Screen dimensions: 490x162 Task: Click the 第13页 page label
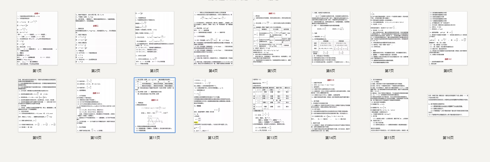(x=272, y=138)
